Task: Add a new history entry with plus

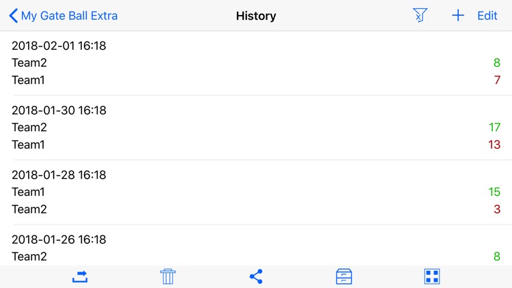Action: [458, 16]
